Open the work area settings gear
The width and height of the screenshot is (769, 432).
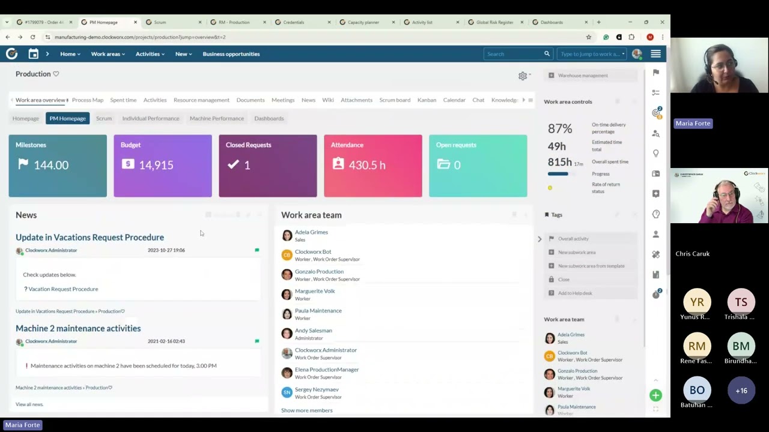tap(523, 76)
